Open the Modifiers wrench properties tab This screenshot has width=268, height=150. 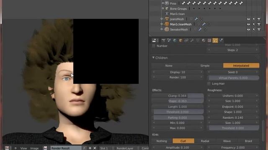[192, 40]
